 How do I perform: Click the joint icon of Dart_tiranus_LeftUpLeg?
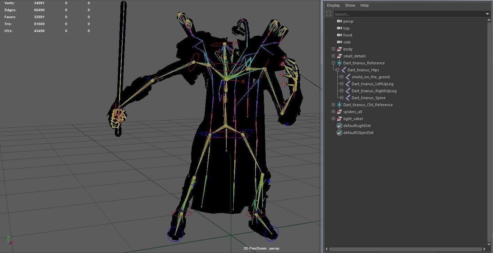(x=348, y=84)
